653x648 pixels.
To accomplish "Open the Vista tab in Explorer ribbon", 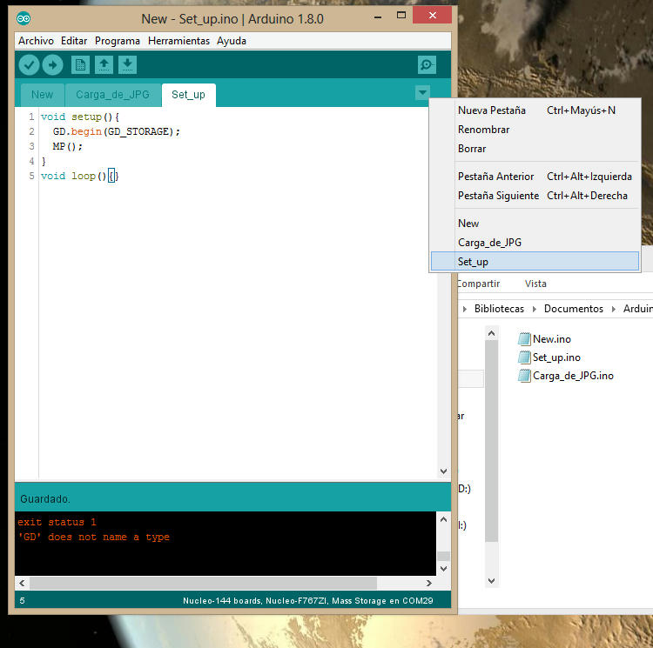I will click(x=535, y=284).
